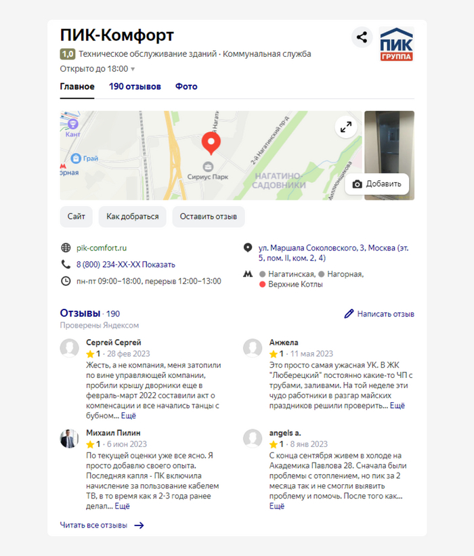This screenshot has width=474, height=556.
Task: Expand the opening hours dropdown arrow
Action: pyautogui.click(x=133, y=69)
